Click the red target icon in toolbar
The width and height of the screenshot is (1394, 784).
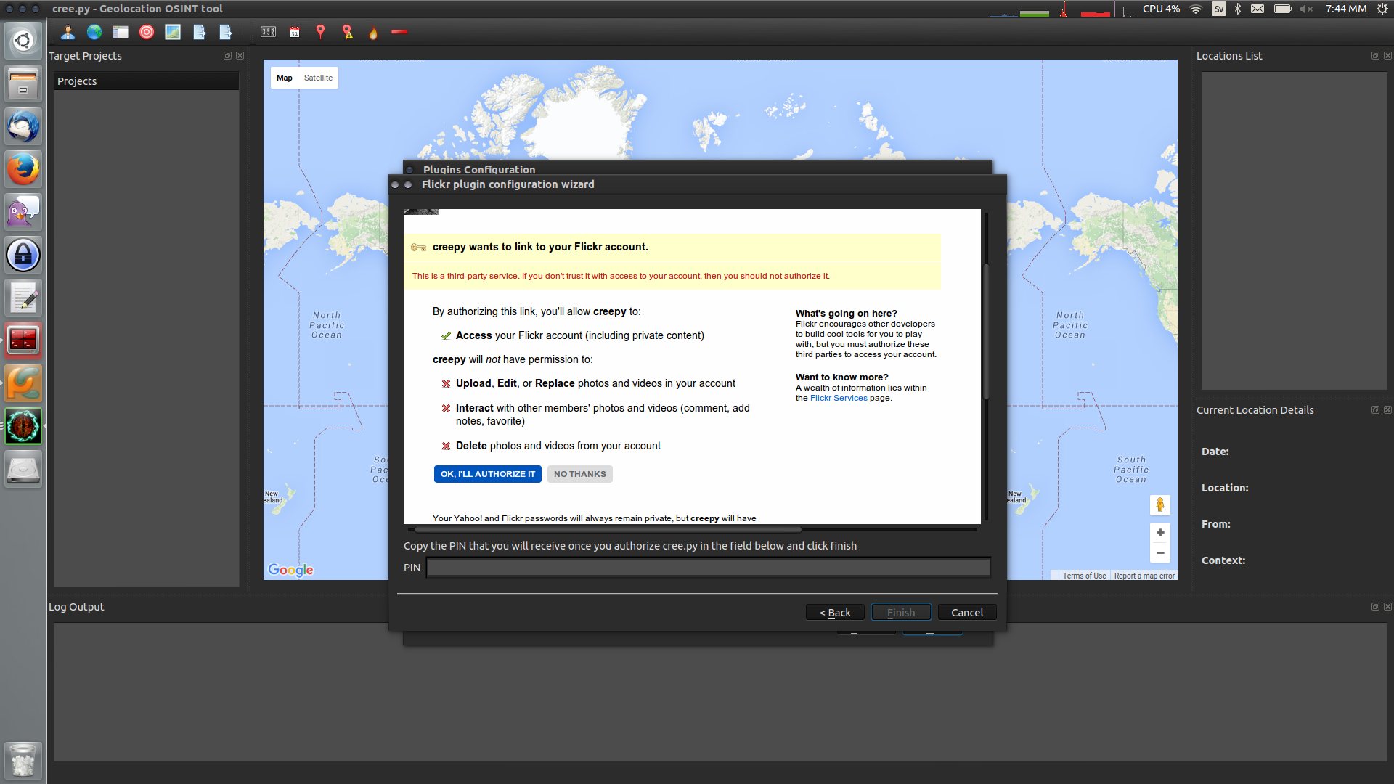(x=147, y=32)
